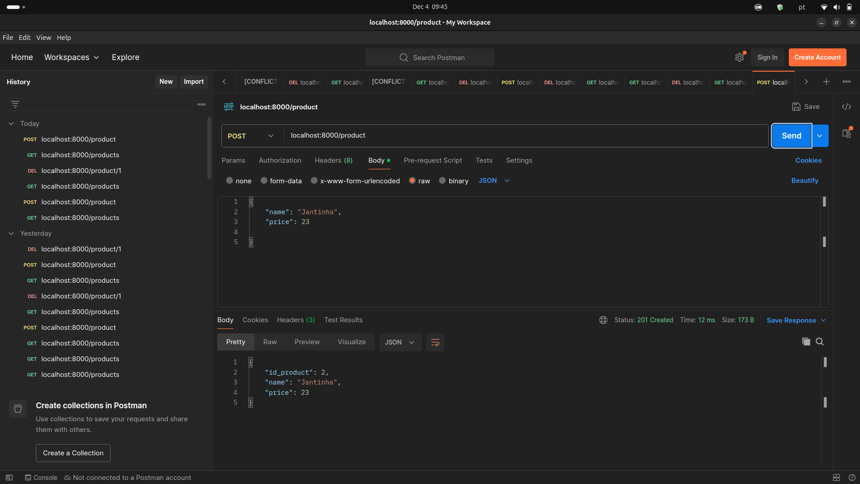
Task: Click the Beautify link
Action: [804, 181]
